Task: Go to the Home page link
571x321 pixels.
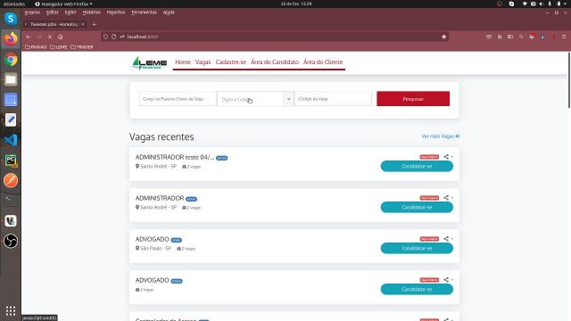Action: pyautogui.click(x=183, y=62)
